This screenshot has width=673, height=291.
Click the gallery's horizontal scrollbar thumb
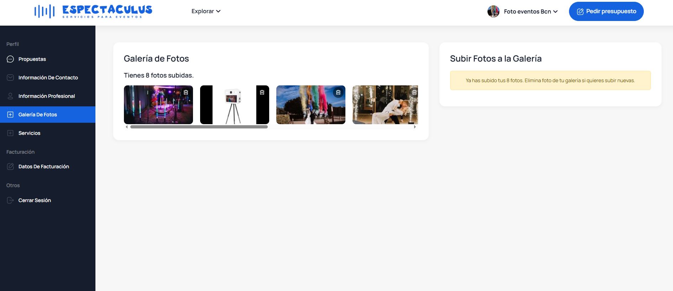[199, 127]
